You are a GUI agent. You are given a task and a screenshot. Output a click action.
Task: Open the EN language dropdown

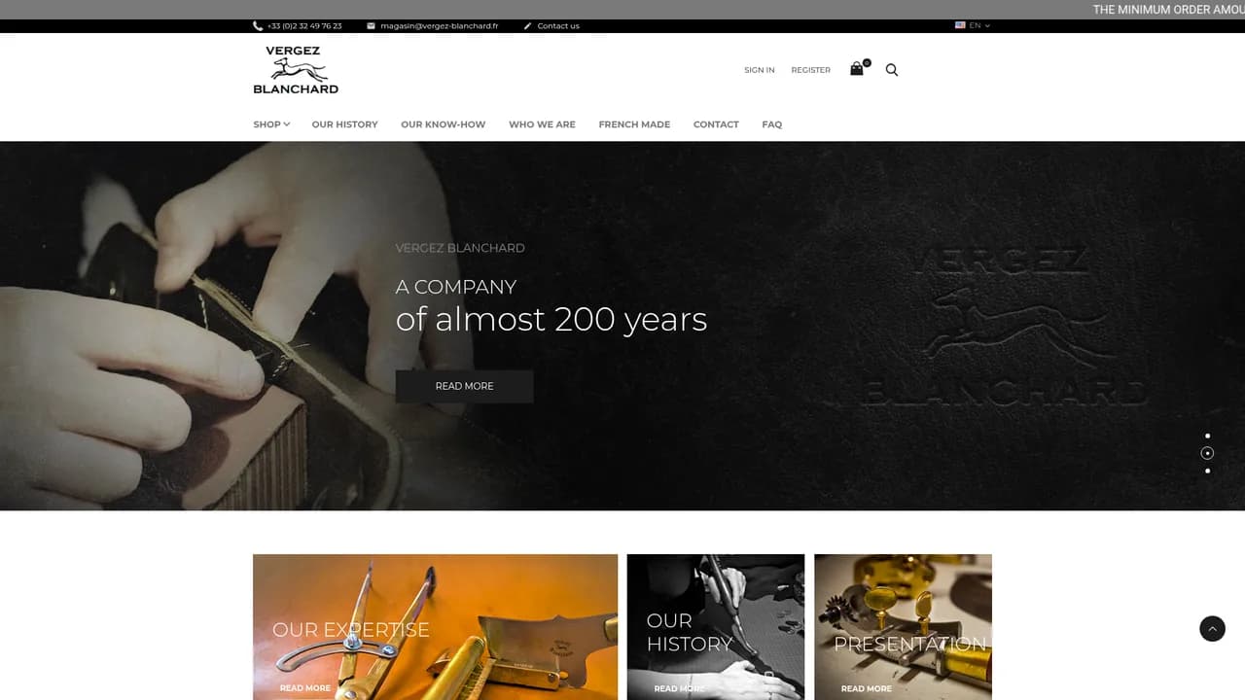[973, 25]
